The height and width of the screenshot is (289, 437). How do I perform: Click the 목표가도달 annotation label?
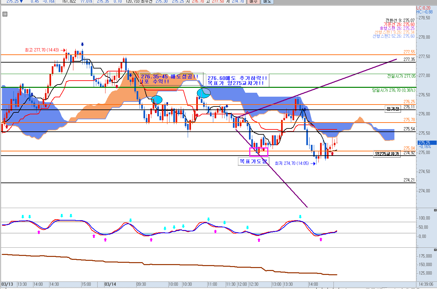pos(253,161)
